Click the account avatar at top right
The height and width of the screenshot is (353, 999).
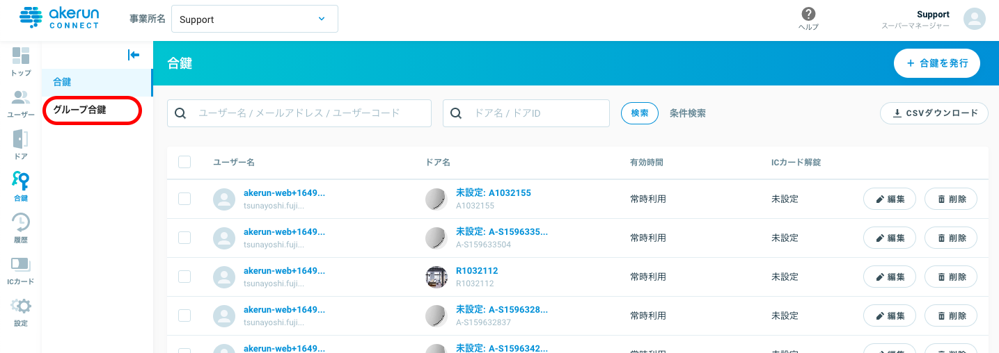pyautogui.click(x=975, y=19)
